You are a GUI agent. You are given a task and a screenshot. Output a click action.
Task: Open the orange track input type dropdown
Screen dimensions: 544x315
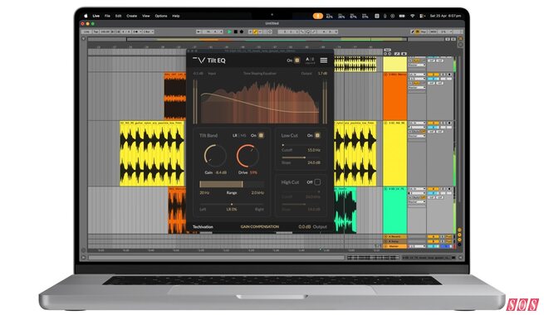[x=417, y=75]
